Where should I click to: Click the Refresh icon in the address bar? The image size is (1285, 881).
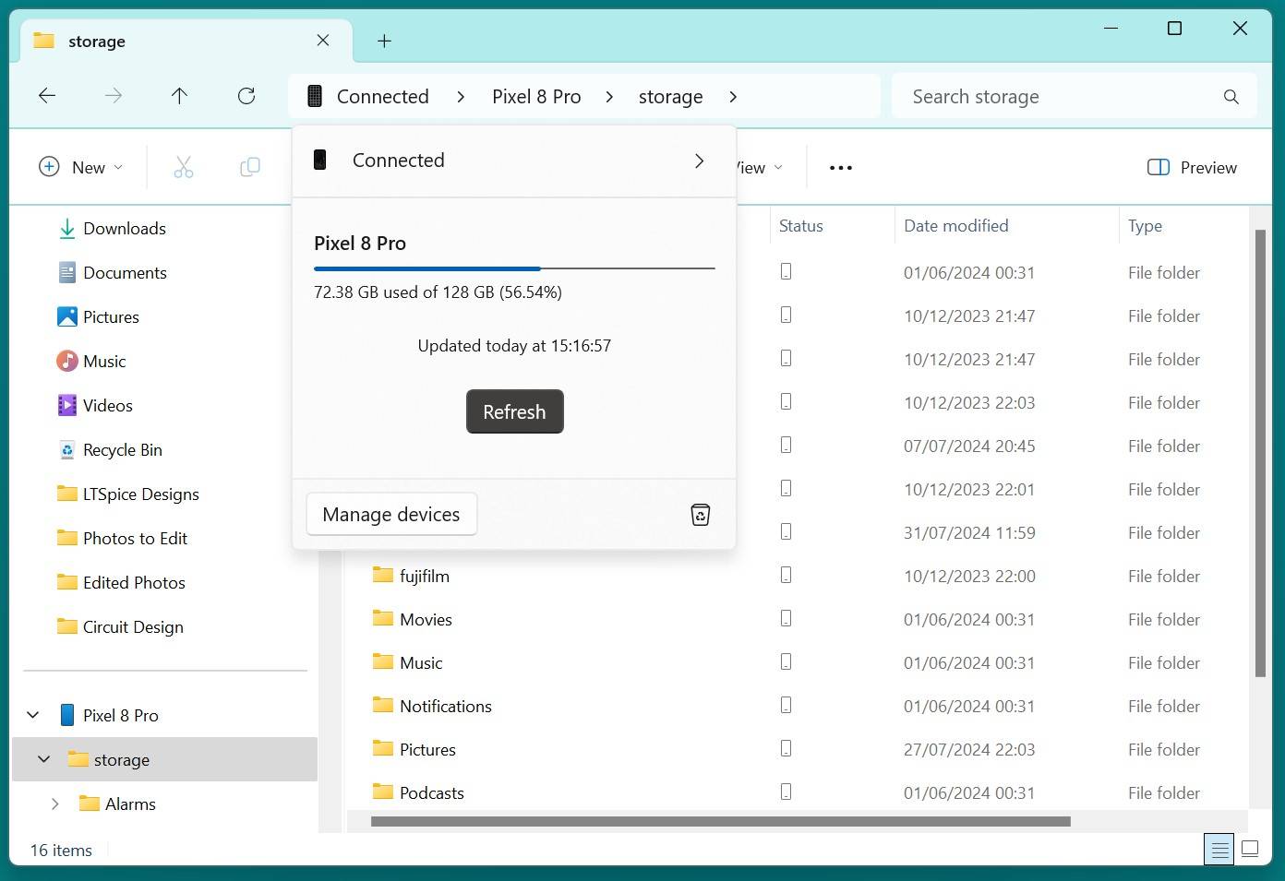[x=246, y=96]
